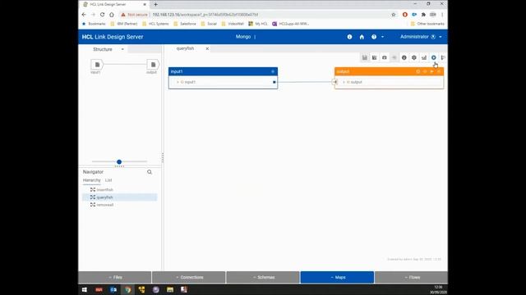Viewport: 526px width, 295px height.
Task: Click the flag icon at the map toolbar's end
Action: tap(443, 57)
